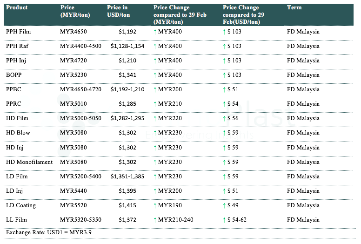Screen dimensions: 361x244
Task: Click the green arrow beside $ 49
Action: coord(224,205)
